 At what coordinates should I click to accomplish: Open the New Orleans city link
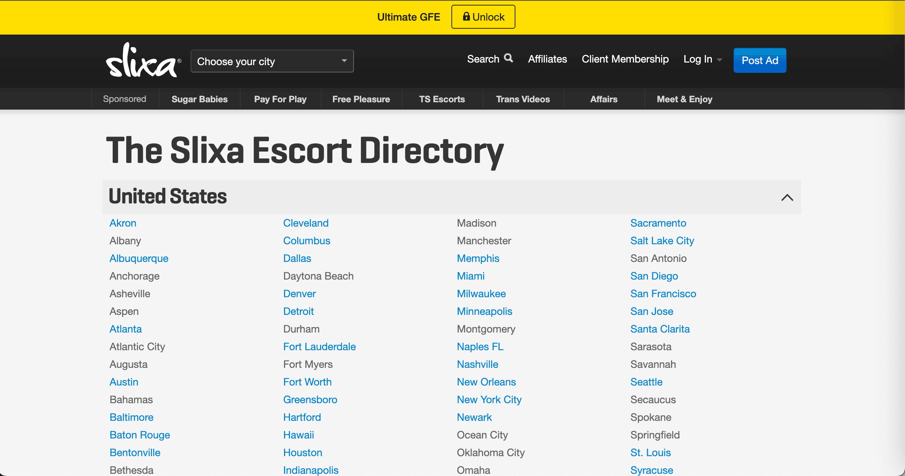486,382
